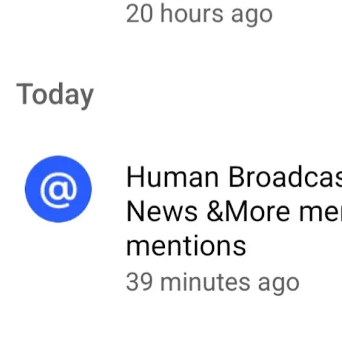
Task: Choose the 'Human' word in notification title
Action: point(172,177)
